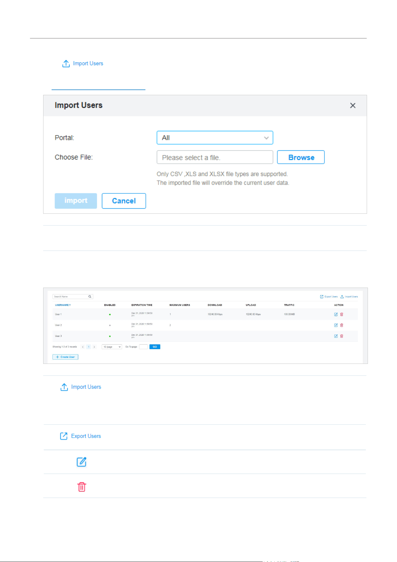Click the Please select a file field

(215, 157)
